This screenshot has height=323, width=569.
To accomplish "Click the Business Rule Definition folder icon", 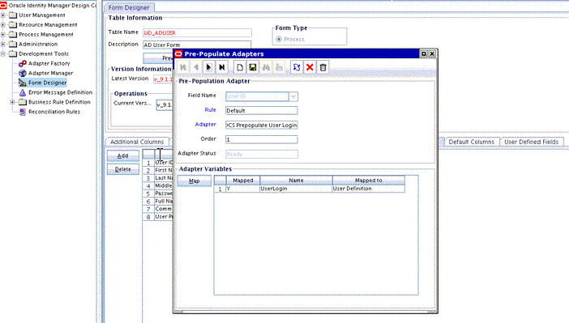I will click(23, 102).
